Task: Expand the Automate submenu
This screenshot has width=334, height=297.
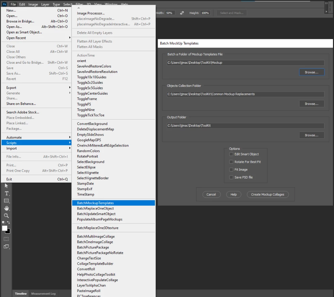Action: tap(36, 137)
